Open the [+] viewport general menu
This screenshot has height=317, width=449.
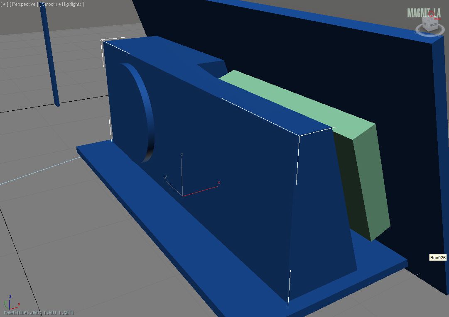pos(4,4)
